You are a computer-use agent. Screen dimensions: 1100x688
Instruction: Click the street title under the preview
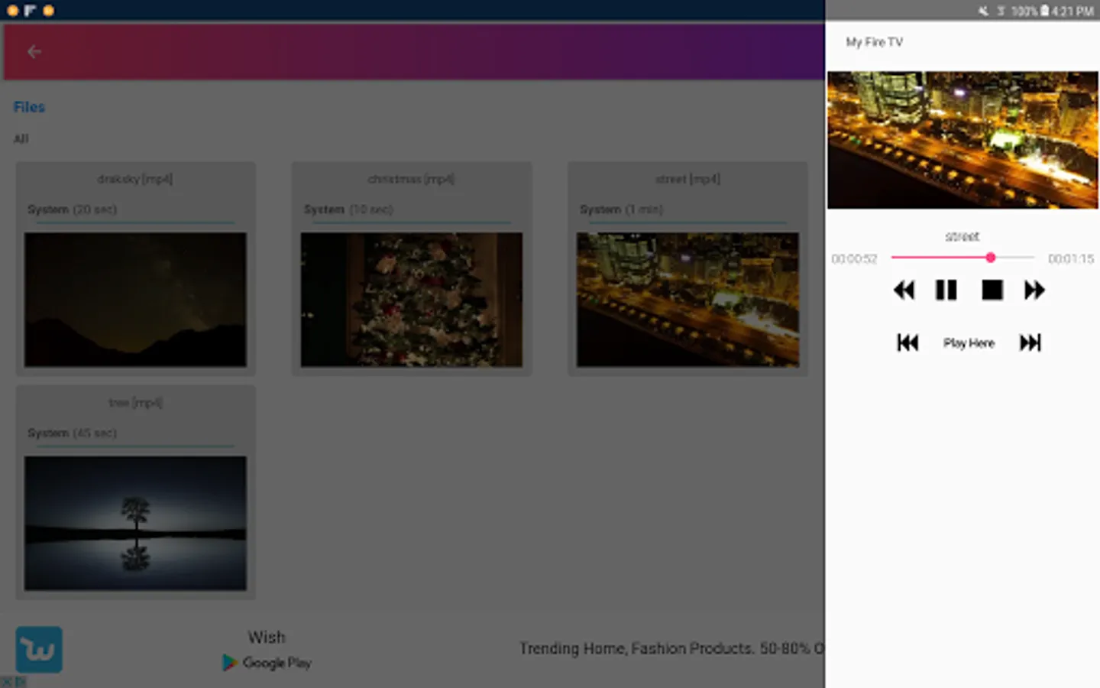click(x=962, y=236)
